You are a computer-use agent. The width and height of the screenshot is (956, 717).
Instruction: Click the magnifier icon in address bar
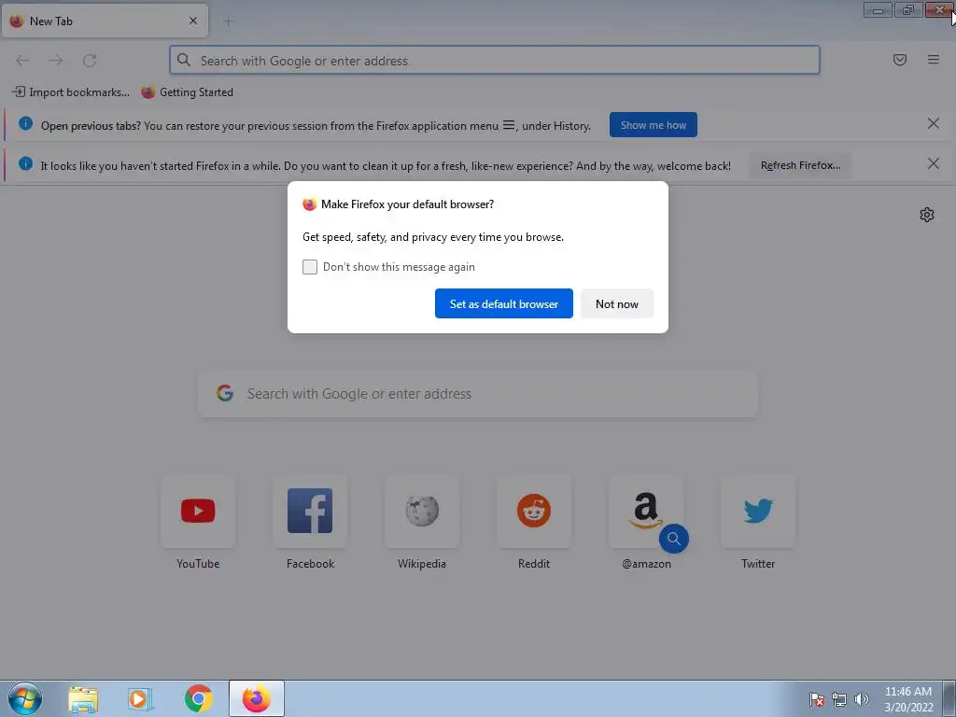pyautogui.click(x=184, y=60)
